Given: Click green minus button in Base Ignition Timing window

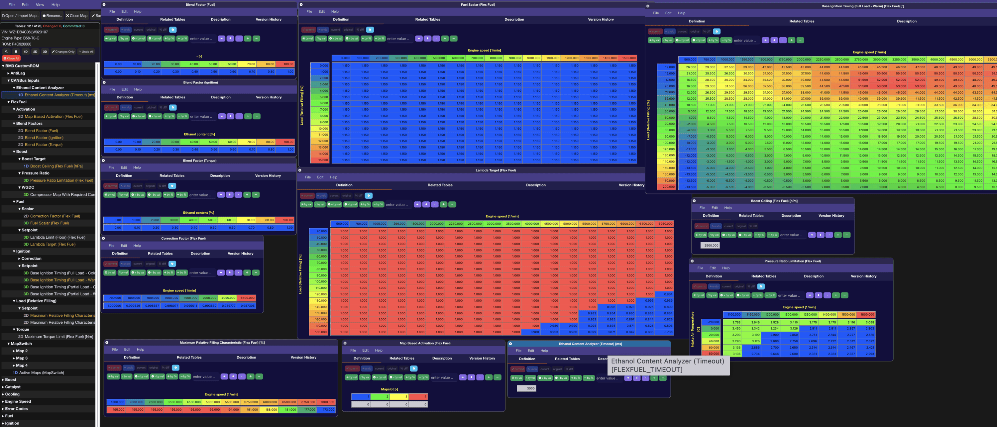Looking at the screenshot, I should tap(800, 40).
